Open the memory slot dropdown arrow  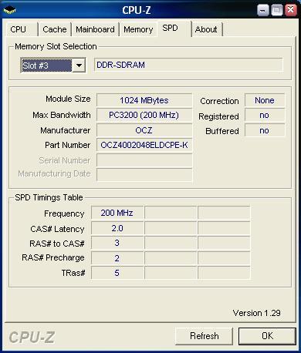[x=79, y=66]
